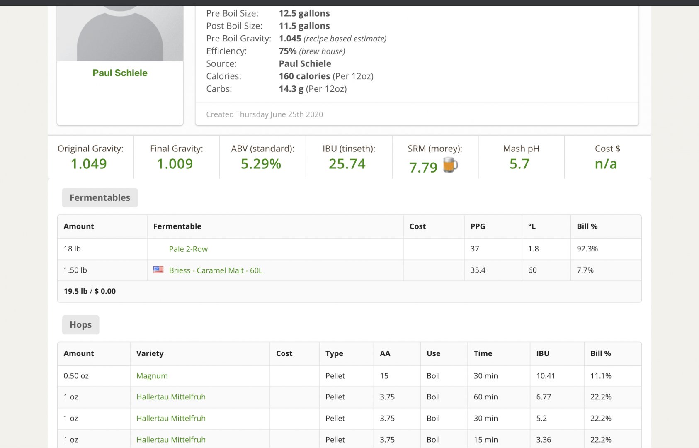
Task: Open the Magnum hop variety link
Action: [152, 376]
